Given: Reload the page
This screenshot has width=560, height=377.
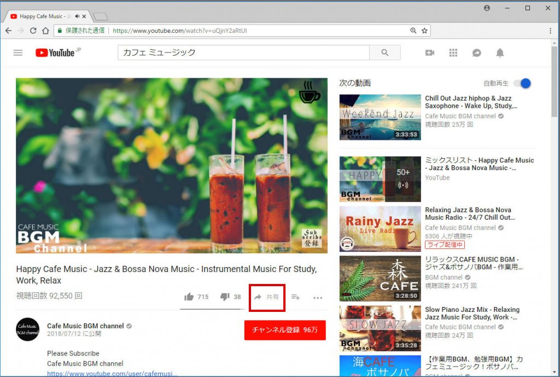Looking at the screenshot, I should 33,31.
